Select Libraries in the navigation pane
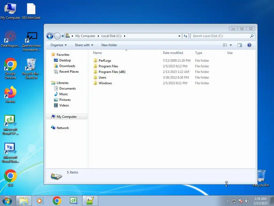The image size is (274, 206). 62,83
